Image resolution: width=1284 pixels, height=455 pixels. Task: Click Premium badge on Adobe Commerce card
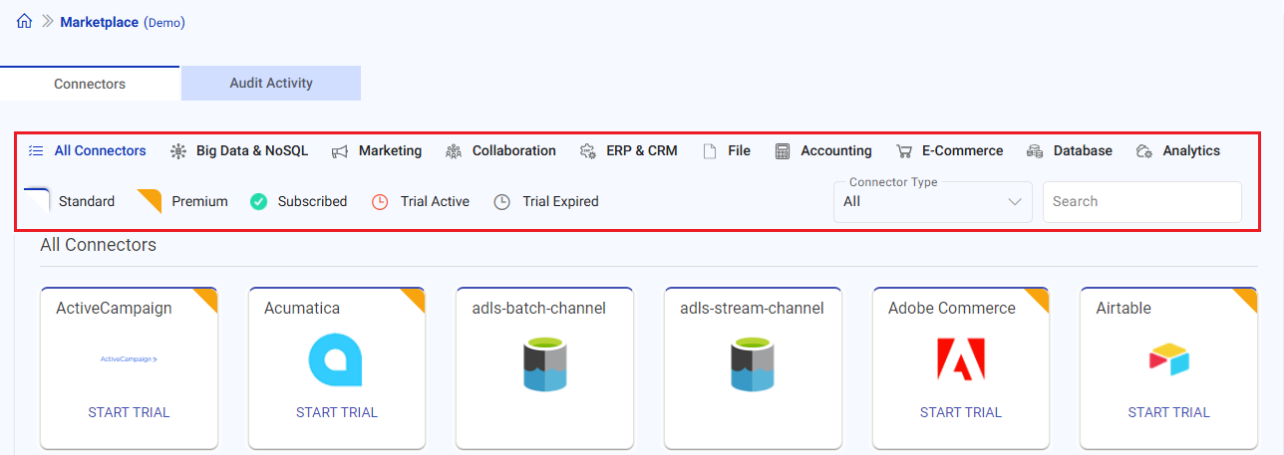coord(1039,299)
